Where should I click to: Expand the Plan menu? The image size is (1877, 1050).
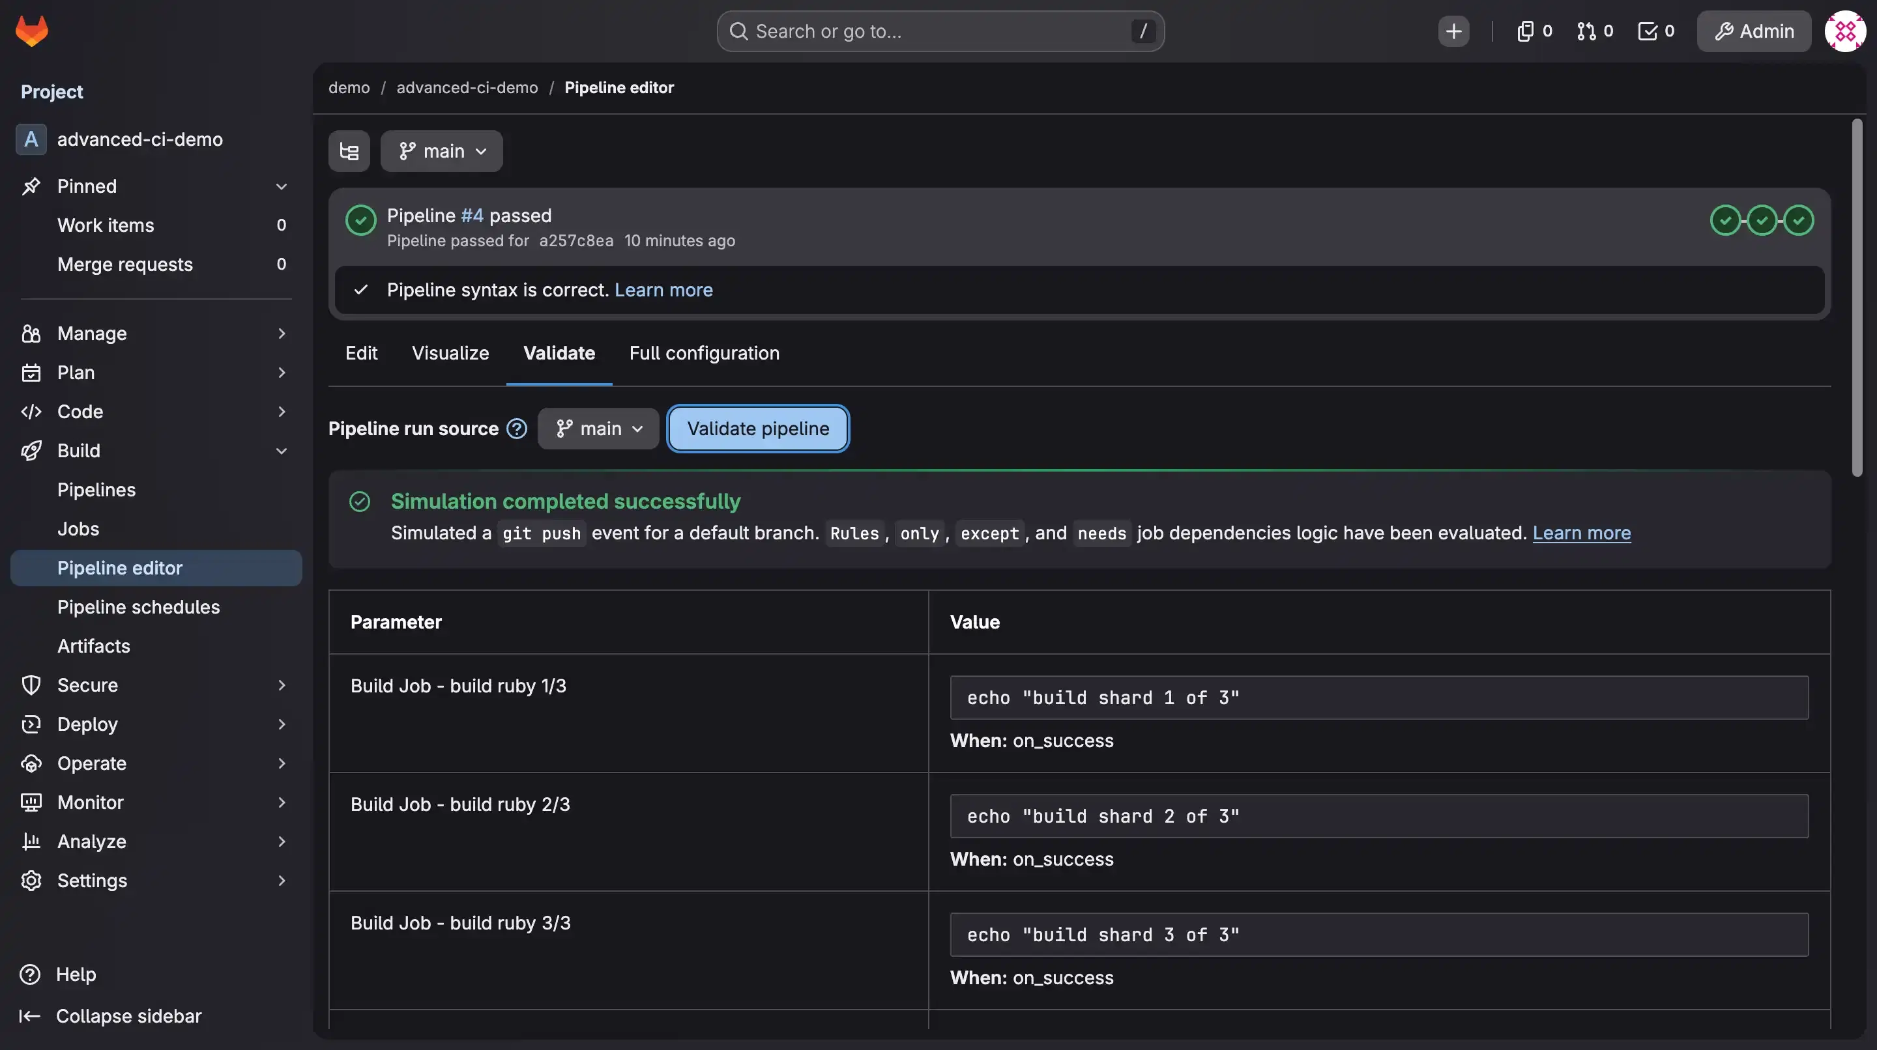click(282, 373)
